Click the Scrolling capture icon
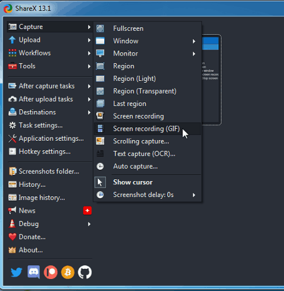 point(100,141)
